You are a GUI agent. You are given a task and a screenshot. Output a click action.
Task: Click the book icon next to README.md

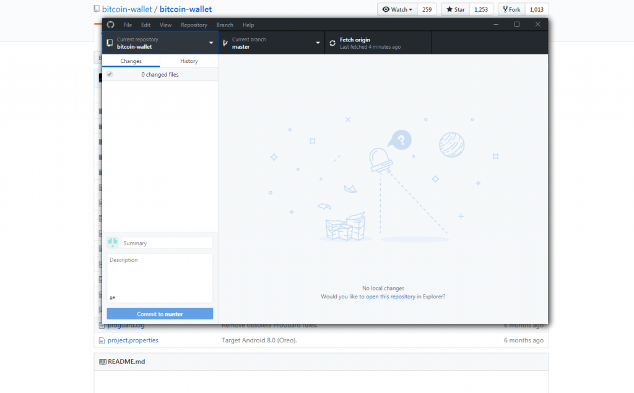(x=103, y=361)
